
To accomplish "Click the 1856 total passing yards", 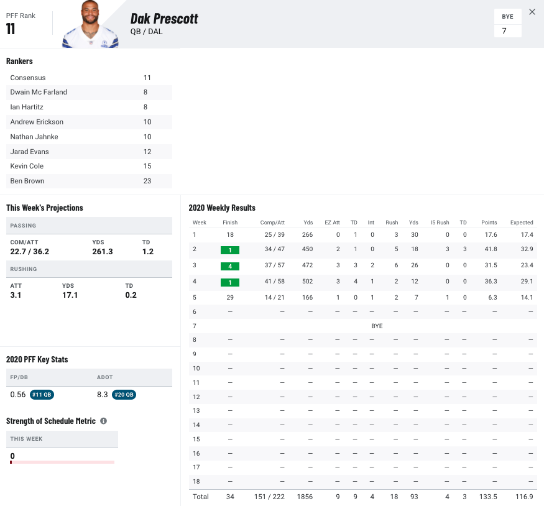I will [305, 497].
